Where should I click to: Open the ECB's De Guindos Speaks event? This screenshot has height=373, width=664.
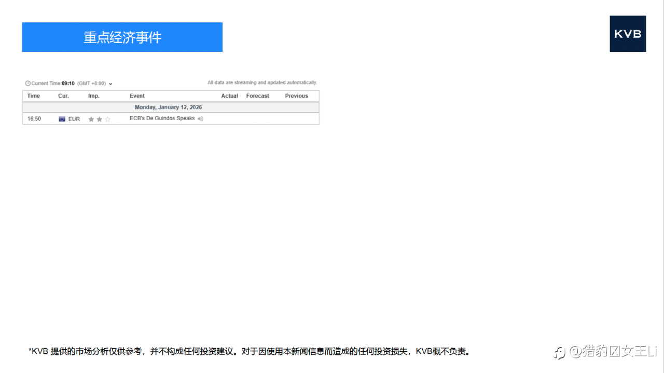coord(162,118)
